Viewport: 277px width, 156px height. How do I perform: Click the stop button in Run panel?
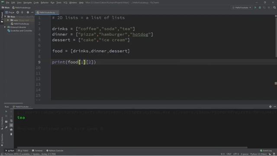point(6,116)
